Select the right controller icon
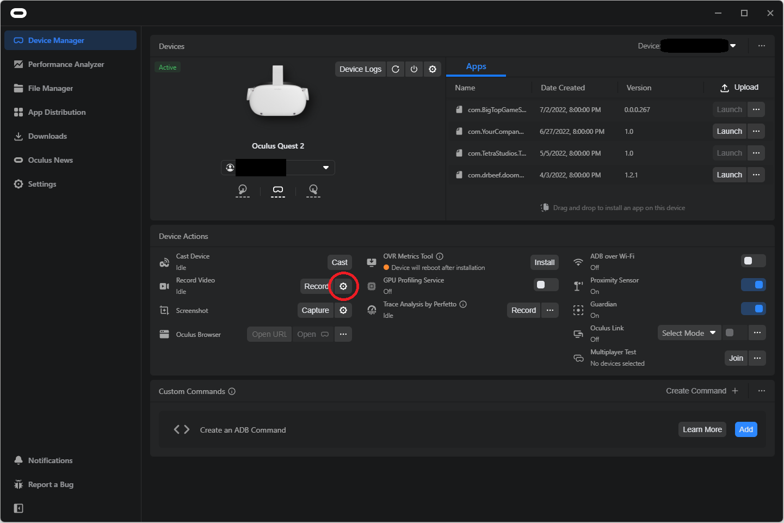The height and width of the screenshot is (523, 784). tap(313, 190)
